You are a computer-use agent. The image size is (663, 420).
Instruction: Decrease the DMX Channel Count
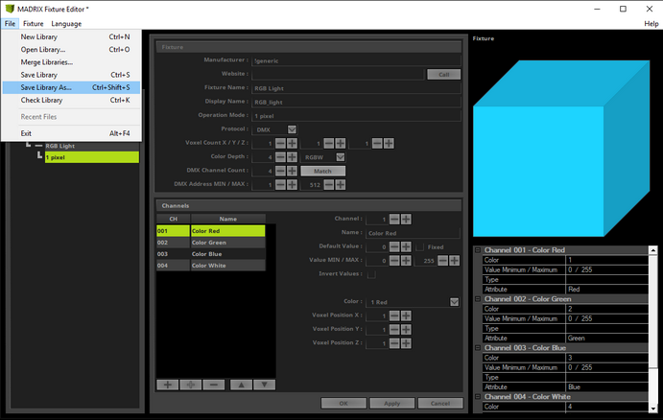[x=280, y=171]
